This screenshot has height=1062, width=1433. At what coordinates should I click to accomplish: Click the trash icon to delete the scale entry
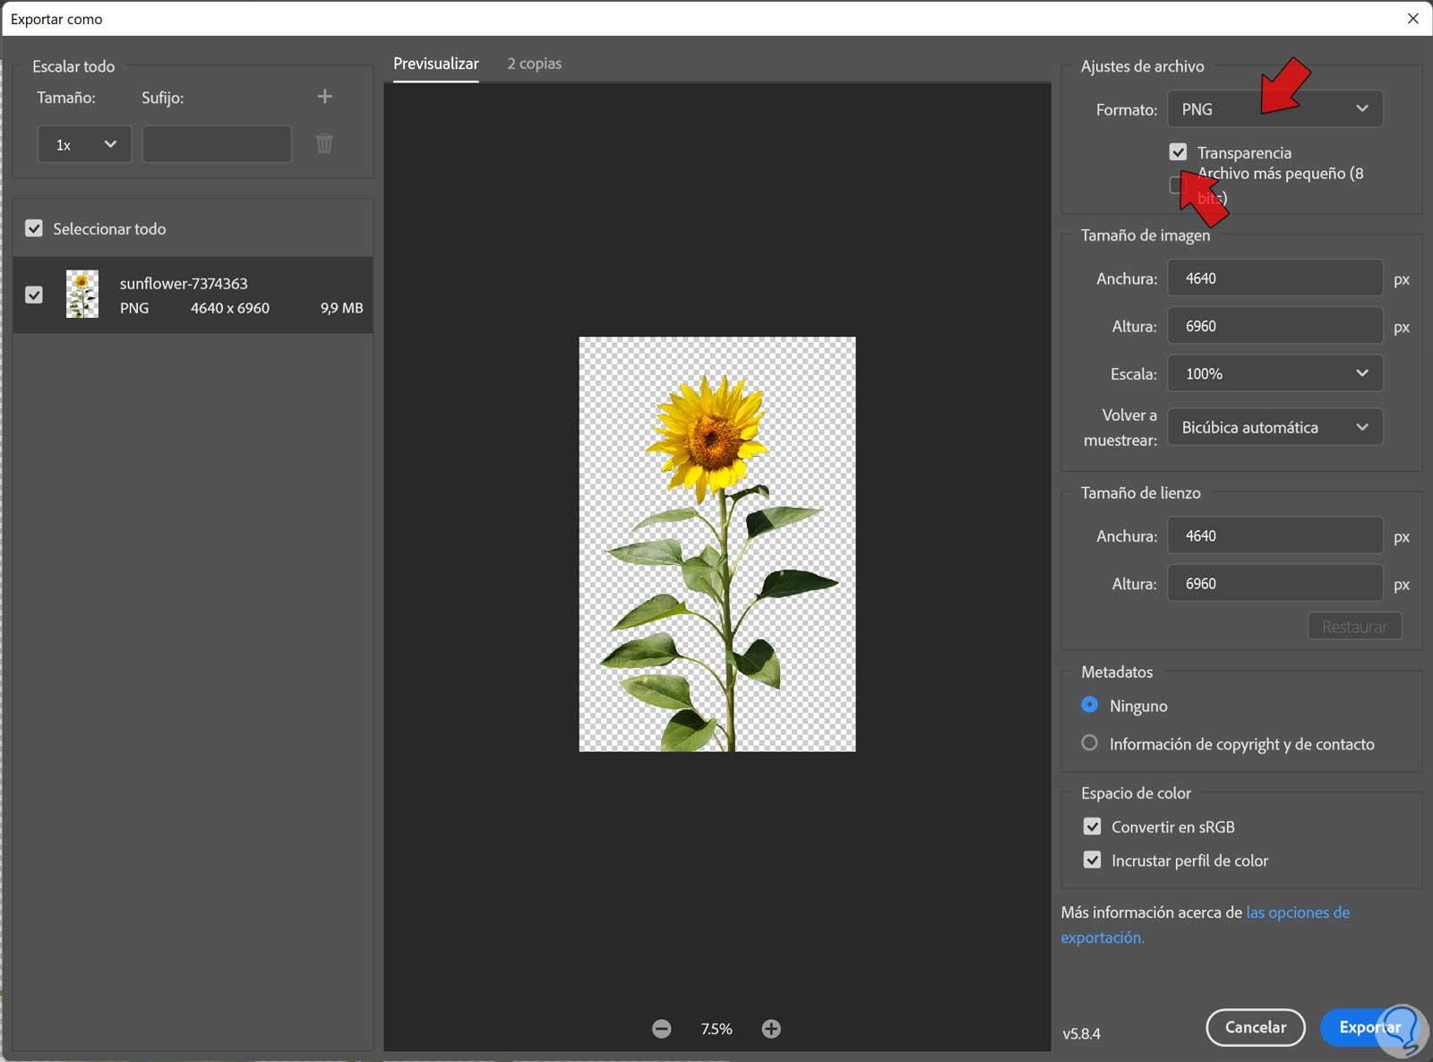324,143
